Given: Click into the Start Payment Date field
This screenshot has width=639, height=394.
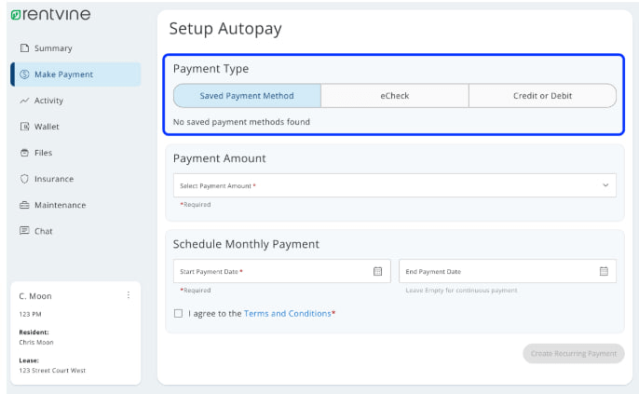Looking at the screenshot, I should (x=282, y=271).
